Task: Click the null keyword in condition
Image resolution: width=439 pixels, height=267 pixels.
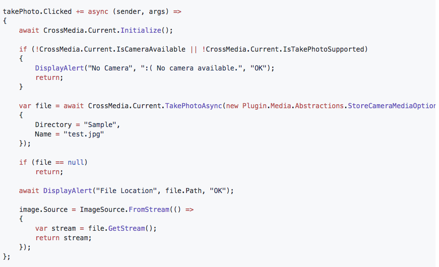Action: tap(75, 162)
